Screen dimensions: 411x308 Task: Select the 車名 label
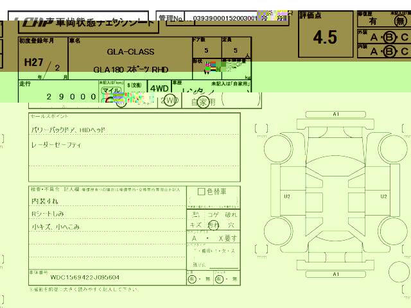point(74,40)
